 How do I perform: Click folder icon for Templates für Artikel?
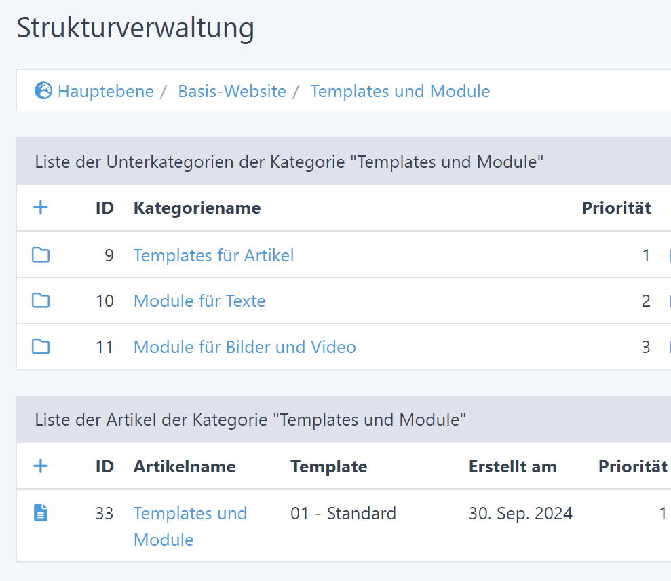click(x=41, y=255)
